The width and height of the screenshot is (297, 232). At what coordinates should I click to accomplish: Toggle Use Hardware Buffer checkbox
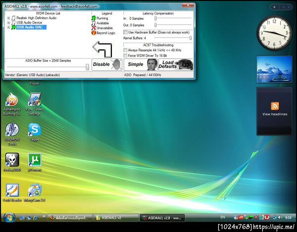pyautogui.click(x=125, y=32)
